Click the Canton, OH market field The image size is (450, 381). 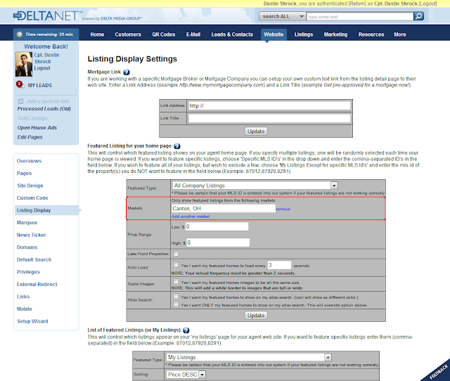point(224,208)
